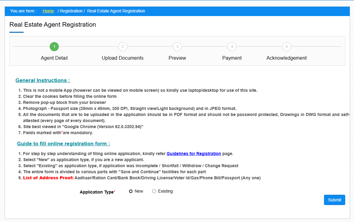The image size is (354, 222).
Task: Click the green step 1 circle
Action: pyautogui.click(x=54, y=47)
